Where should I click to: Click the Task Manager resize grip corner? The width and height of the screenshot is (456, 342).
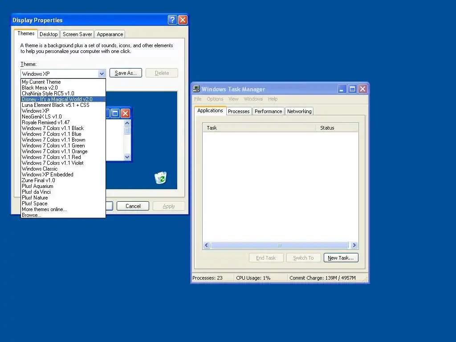pyautogui.click(x=366, y=280)
